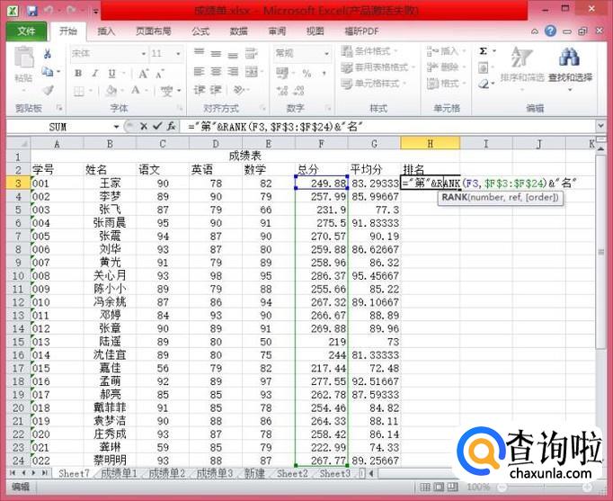613x501 pixels.
Task: Click Insert cells (插入) button
Action: click(x=447, y=51)
